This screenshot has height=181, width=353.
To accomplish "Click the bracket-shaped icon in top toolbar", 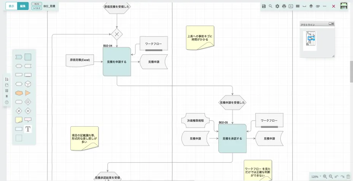I will coord(304,6).
